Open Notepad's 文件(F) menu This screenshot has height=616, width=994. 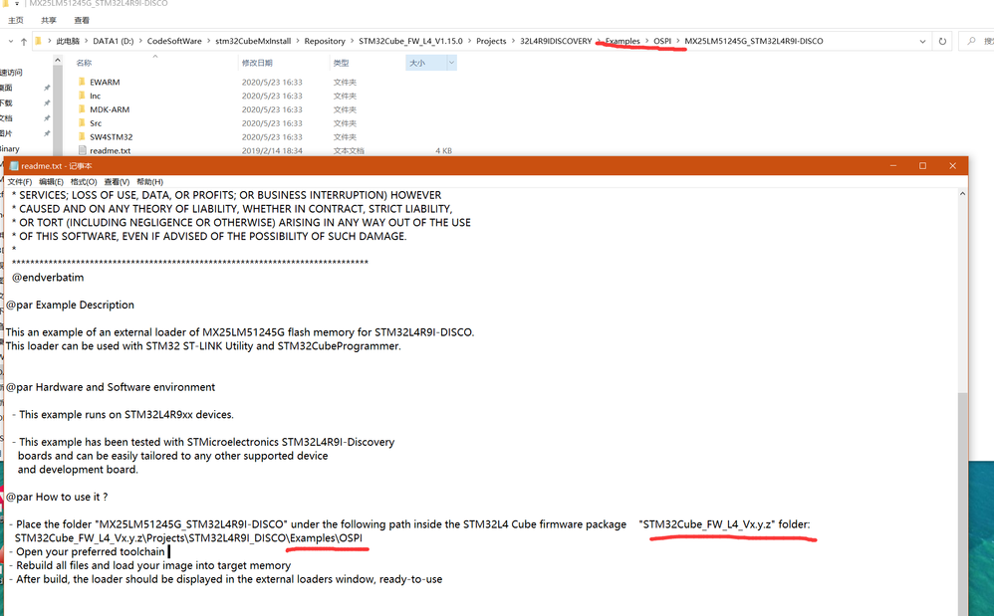(x=20, y=182)
